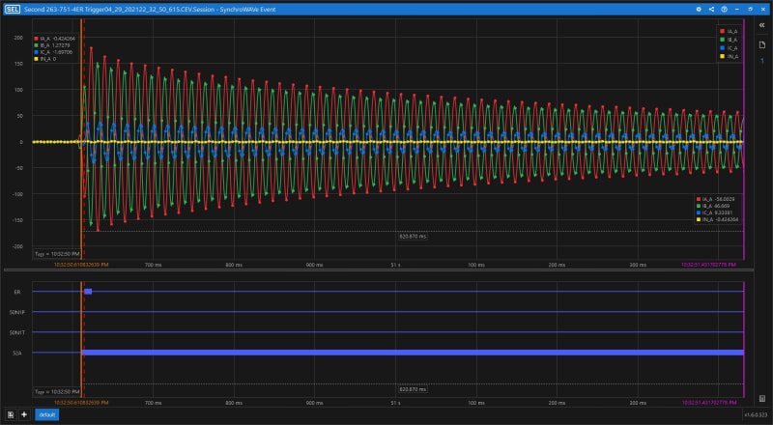Restore the SynchroWAVe Event window size
The image size is (773, 425).
pos(751,10)
